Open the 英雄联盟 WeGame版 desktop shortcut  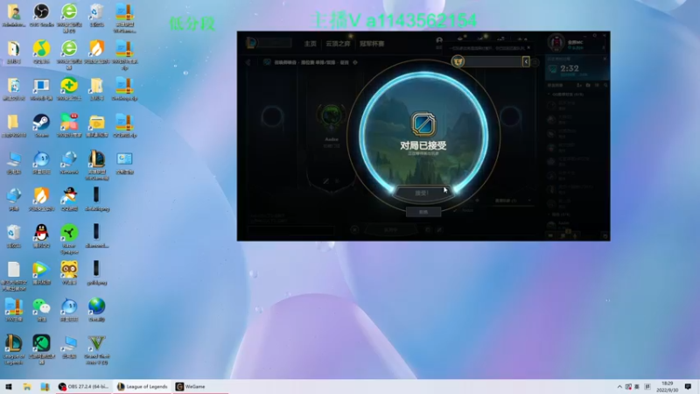tap(96, 165)
